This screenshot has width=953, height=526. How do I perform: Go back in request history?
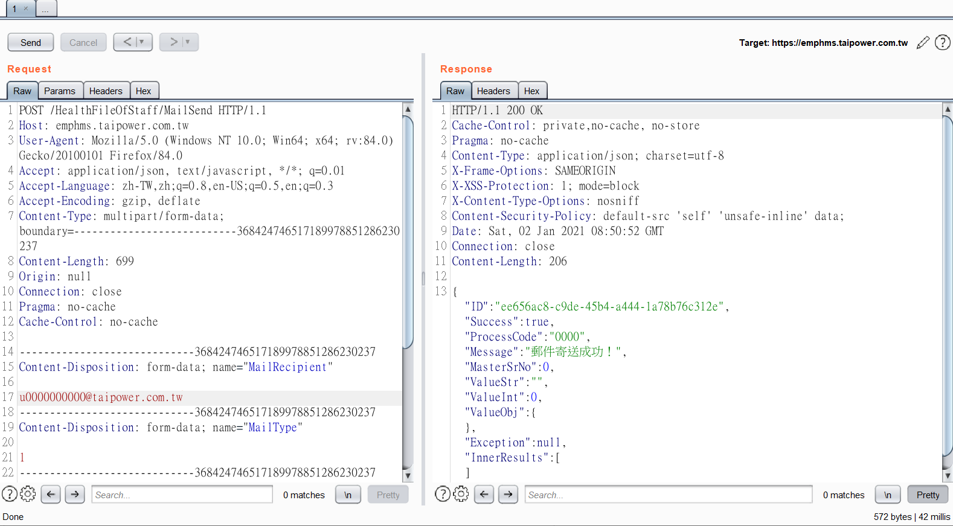coord(127,42)
